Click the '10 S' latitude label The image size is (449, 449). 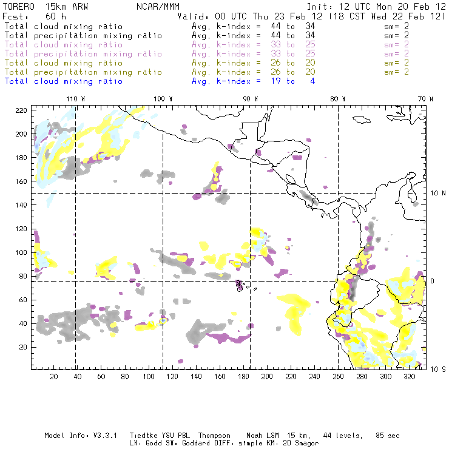pyautogui.click(x=438, y=370)
